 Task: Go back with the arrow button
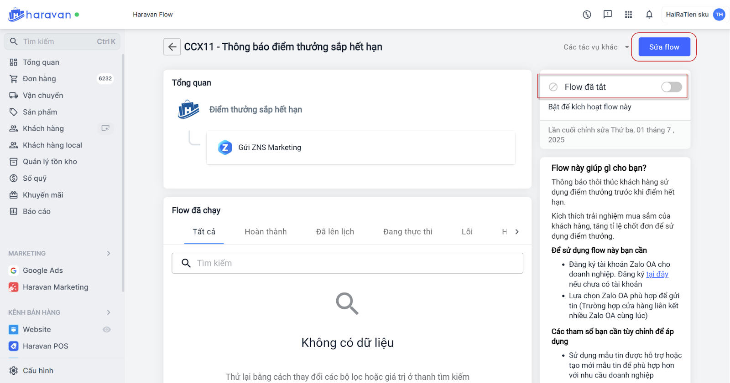(172, 46)
